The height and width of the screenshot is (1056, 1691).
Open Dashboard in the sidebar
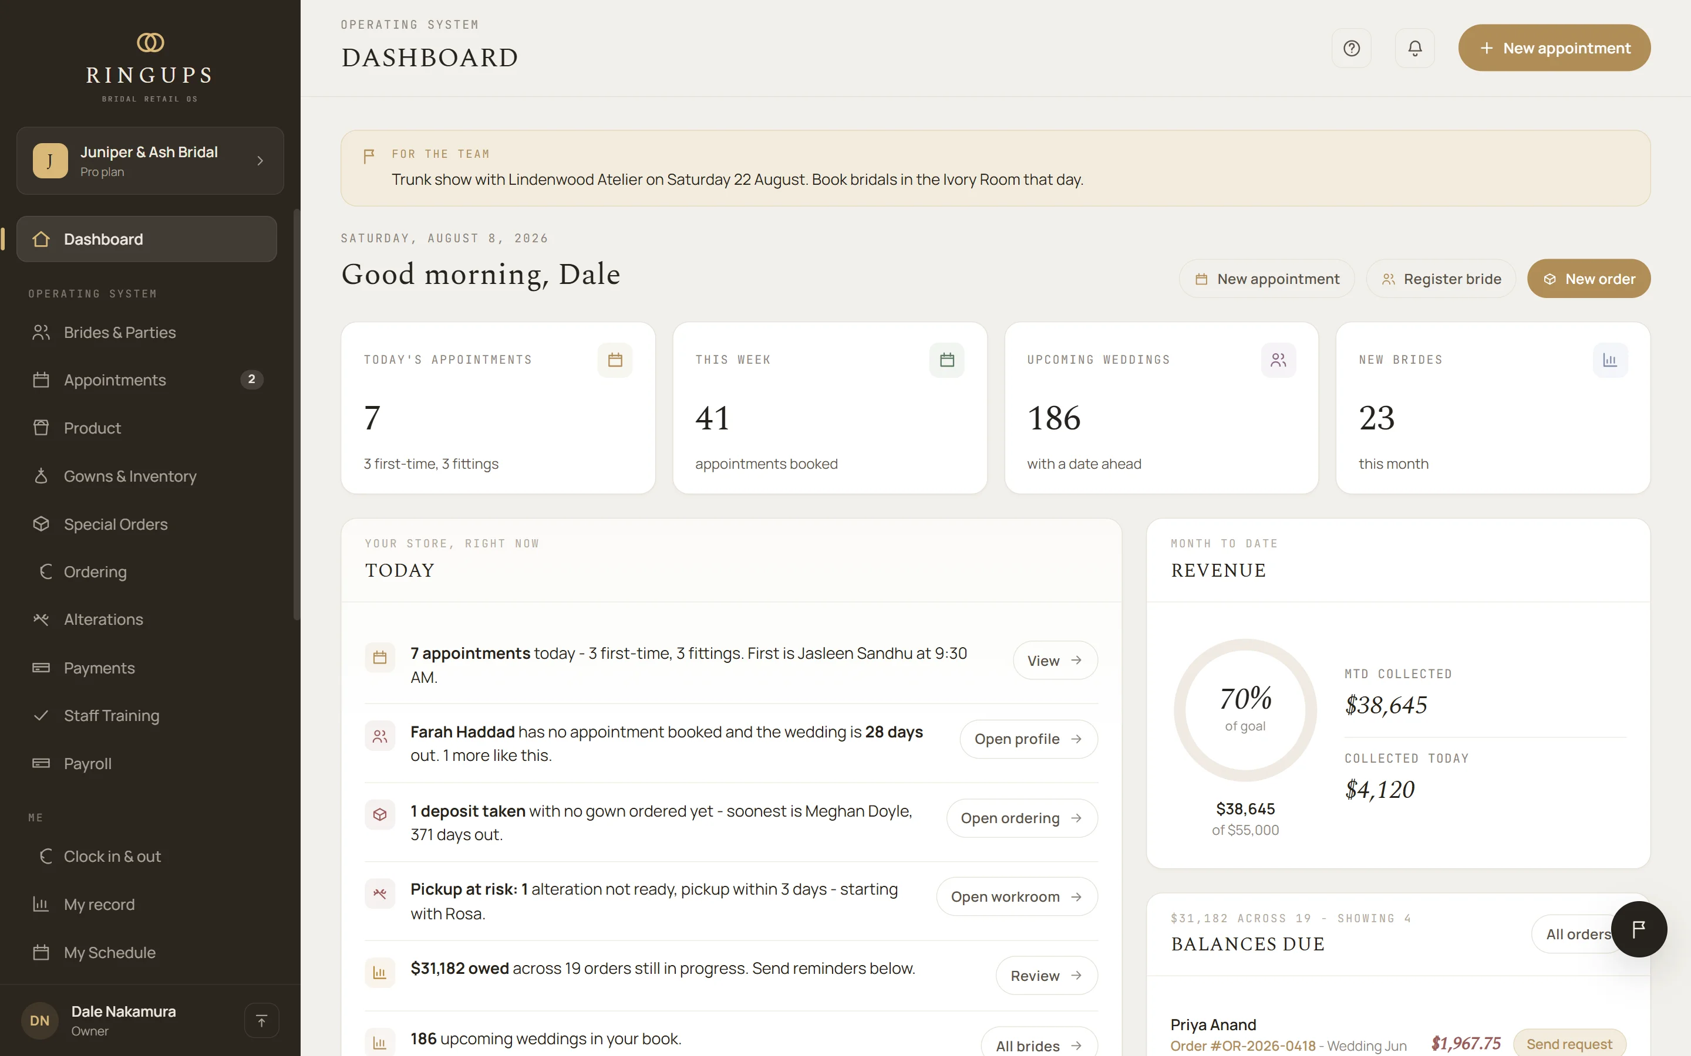[147, 239]
